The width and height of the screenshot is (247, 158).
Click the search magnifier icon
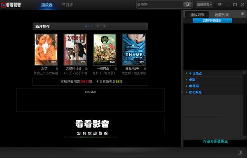tap(187, 5)
